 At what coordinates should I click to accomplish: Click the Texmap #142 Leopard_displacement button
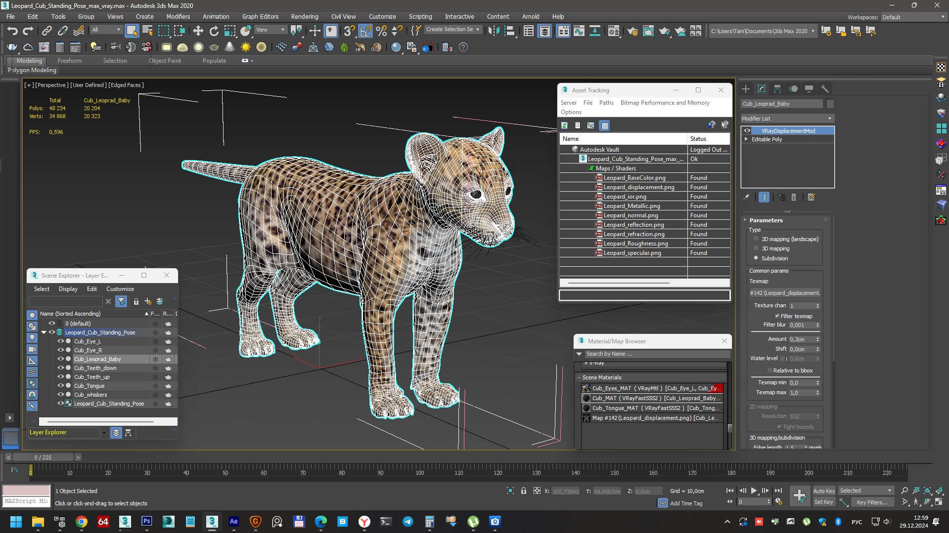pyautogui.click(x=785, y=293)
